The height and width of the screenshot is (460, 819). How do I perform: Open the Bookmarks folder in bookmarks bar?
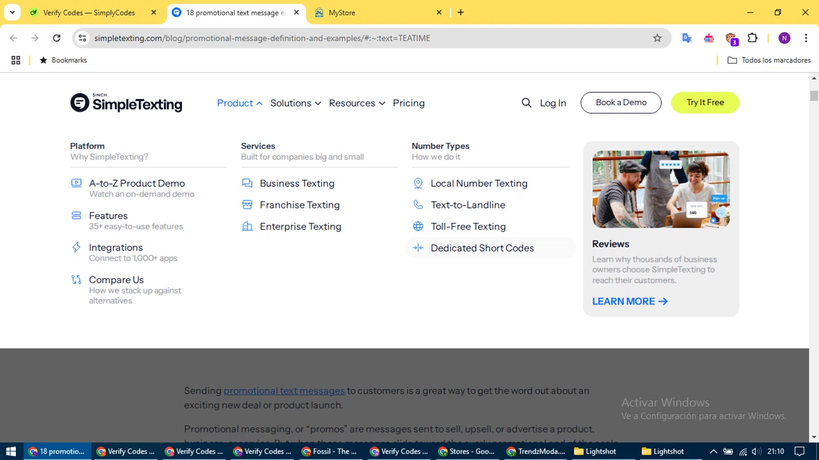click(63, 60)
